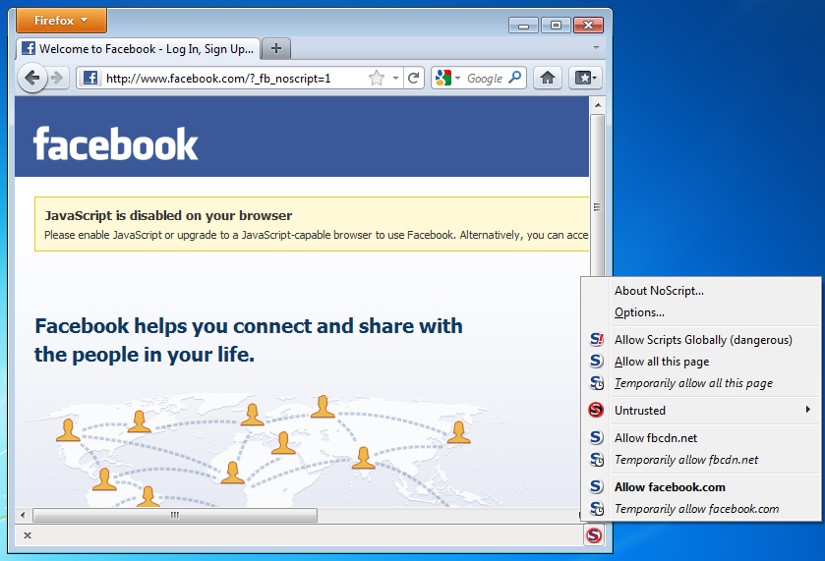The height and width of the screenshot is (561, 825).
Task: Choose Temporarily allow all this page
Action: click(x=693, y=383)
